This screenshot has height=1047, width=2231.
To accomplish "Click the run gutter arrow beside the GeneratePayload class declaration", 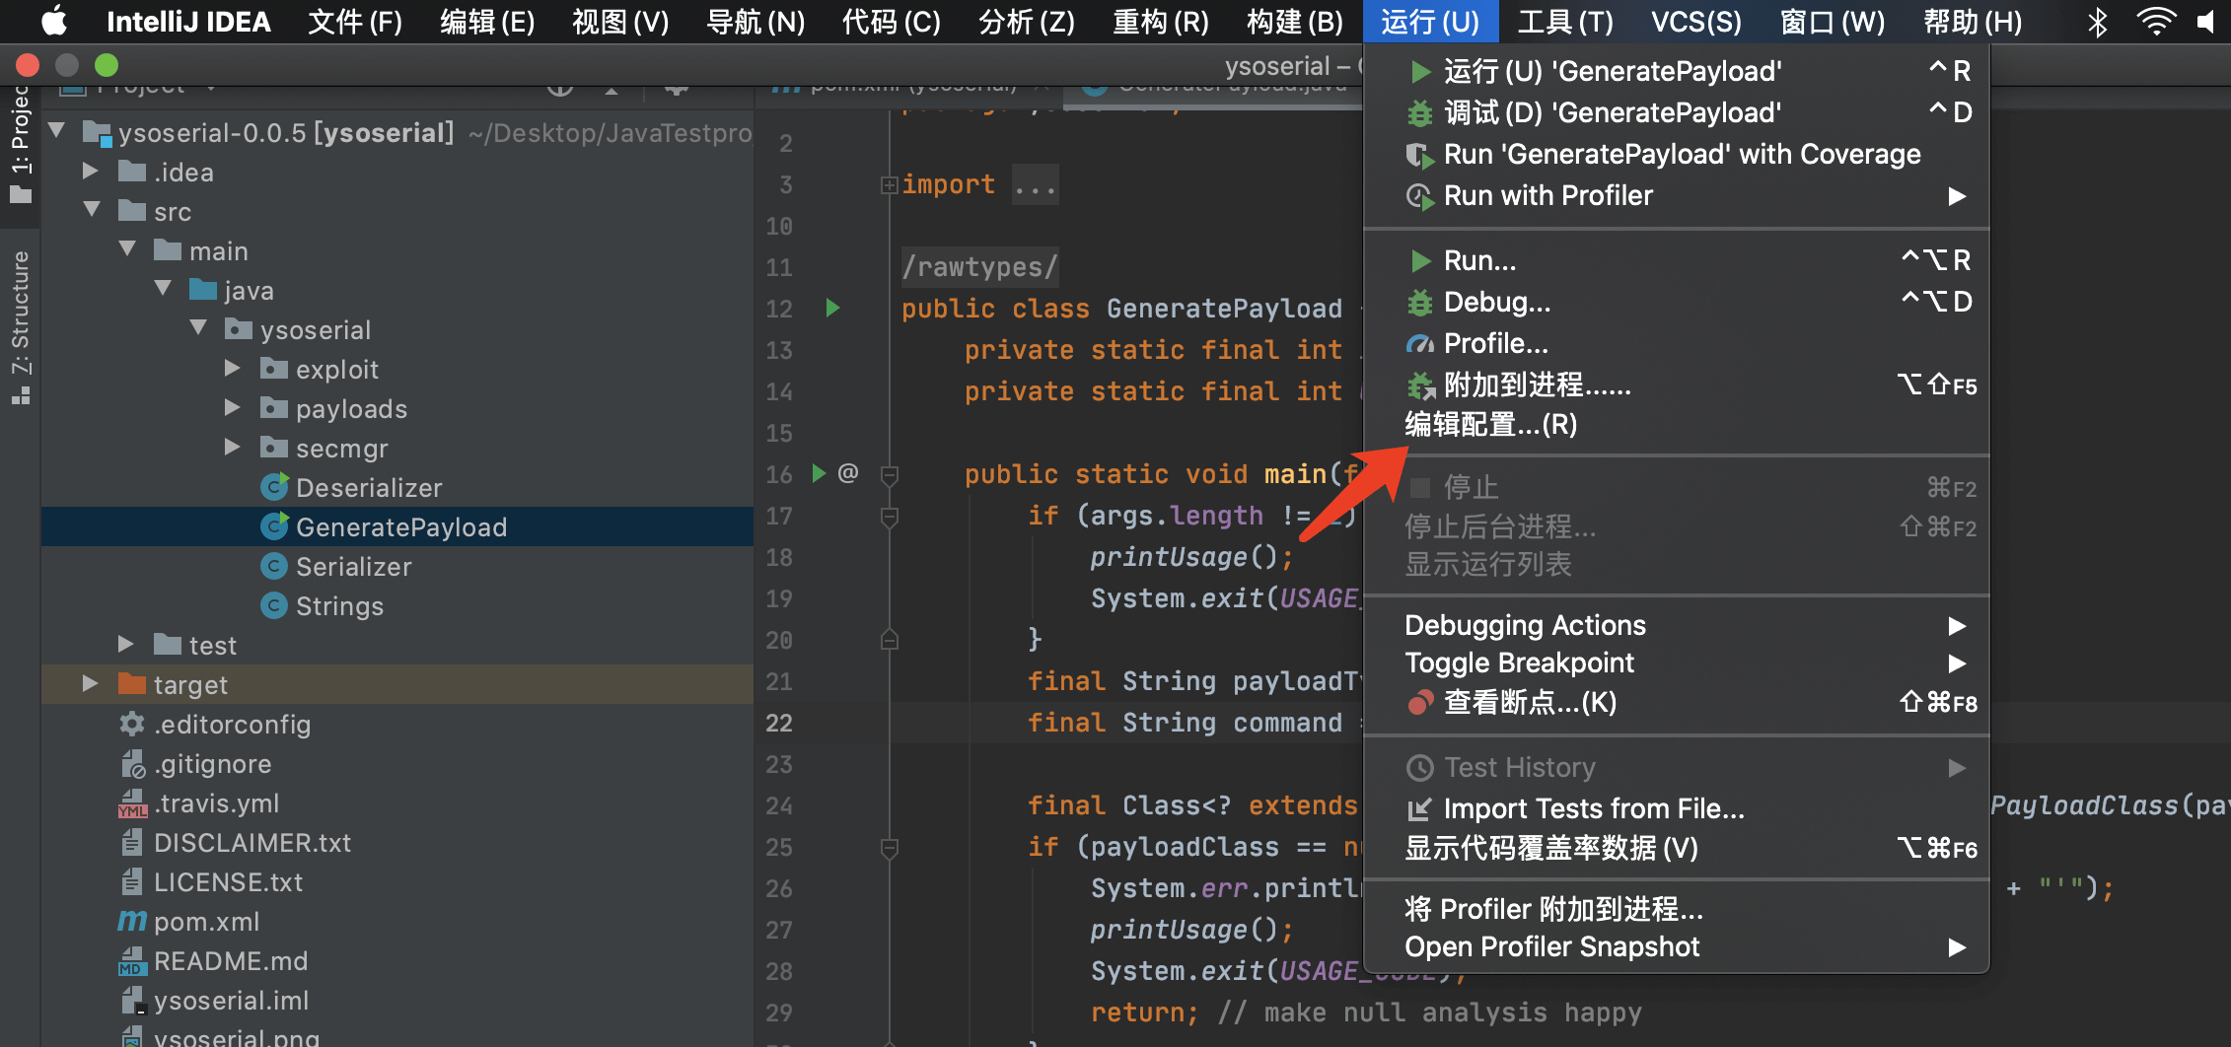I will pyautogui.click(x=832, y=308).
